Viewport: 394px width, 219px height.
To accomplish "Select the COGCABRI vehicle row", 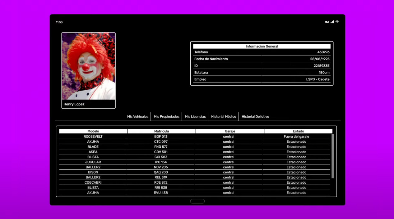I will 195,182.
